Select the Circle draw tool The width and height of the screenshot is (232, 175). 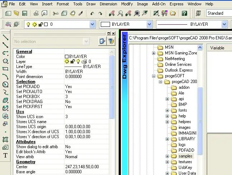click(x=5, y=84)
